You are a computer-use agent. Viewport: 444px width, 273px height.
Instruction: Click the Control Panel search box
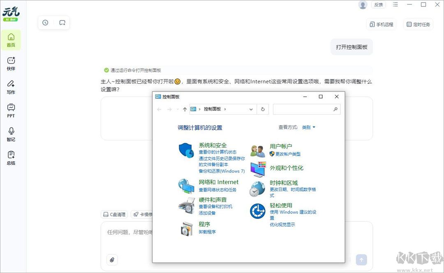(x=306, y=109)
